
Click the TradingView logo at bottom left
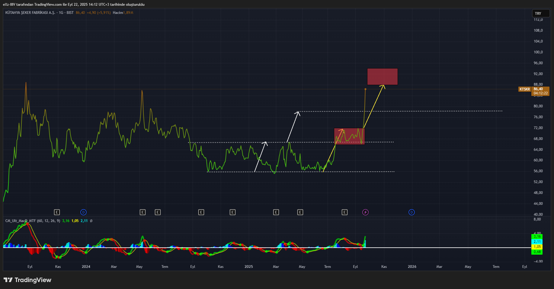pos(27,280)
